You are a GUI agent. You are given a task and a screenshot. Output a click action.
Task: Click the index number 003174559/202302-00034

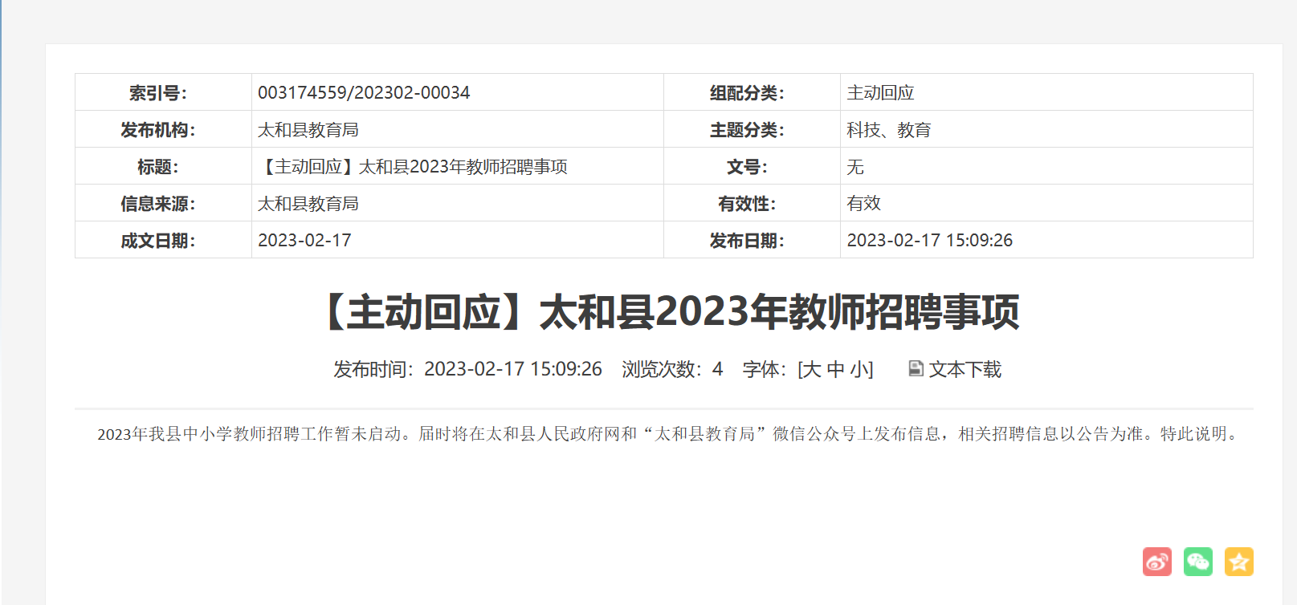[364, 92]
